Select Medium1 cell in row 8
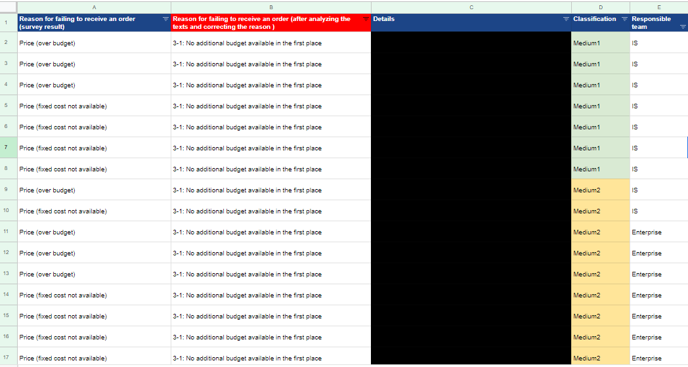 601,169
